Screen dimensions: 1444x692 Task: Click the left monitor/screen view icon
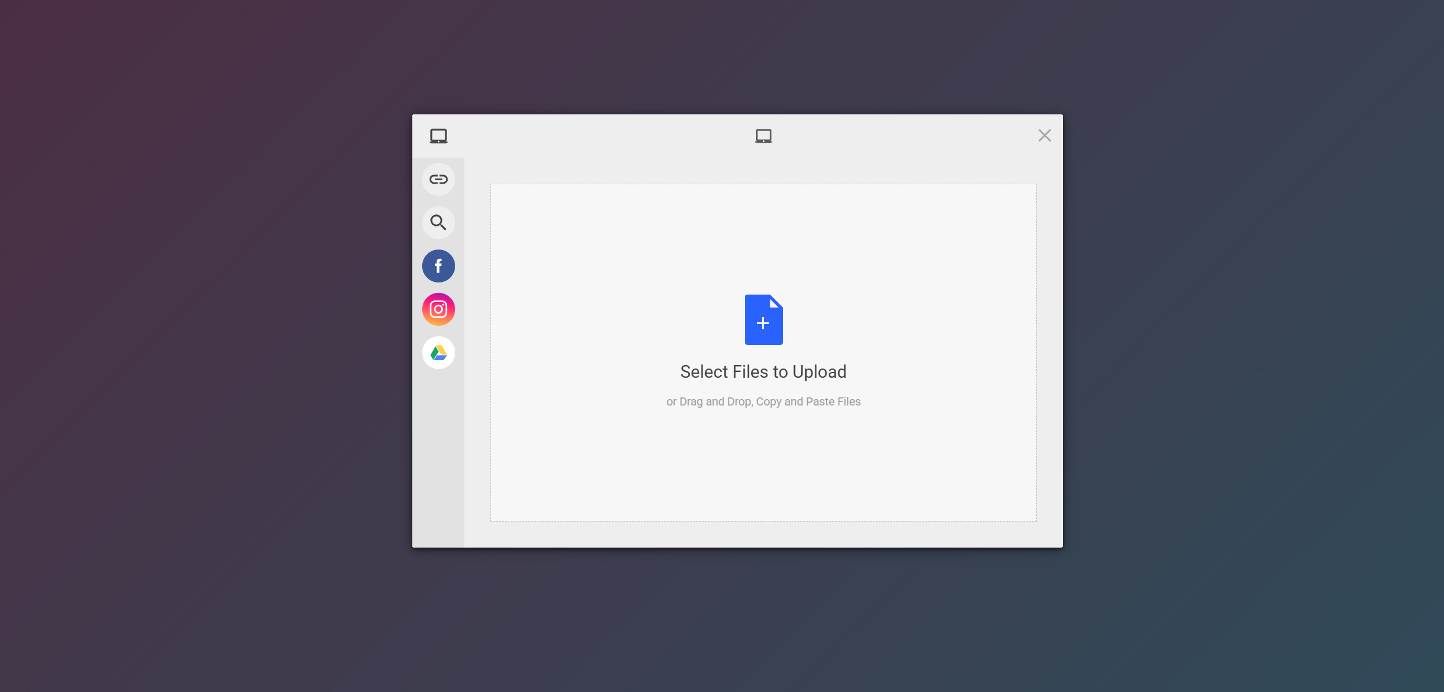tap(438, 135)
